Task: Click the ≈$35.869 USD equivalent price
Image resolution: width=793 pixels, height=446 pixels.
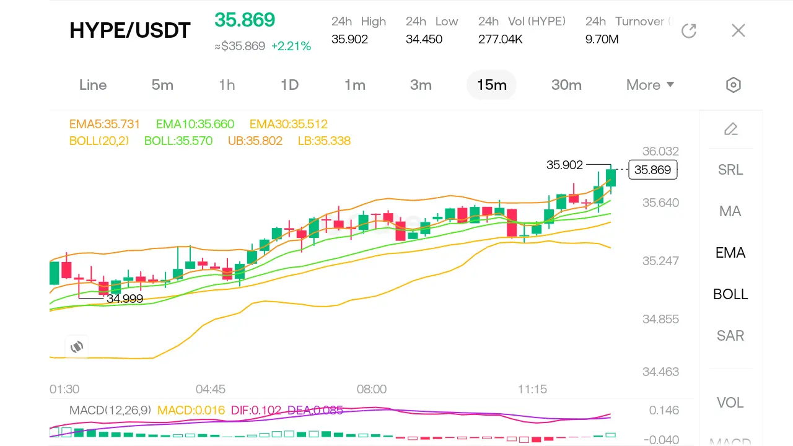Action: coord(240,46)
